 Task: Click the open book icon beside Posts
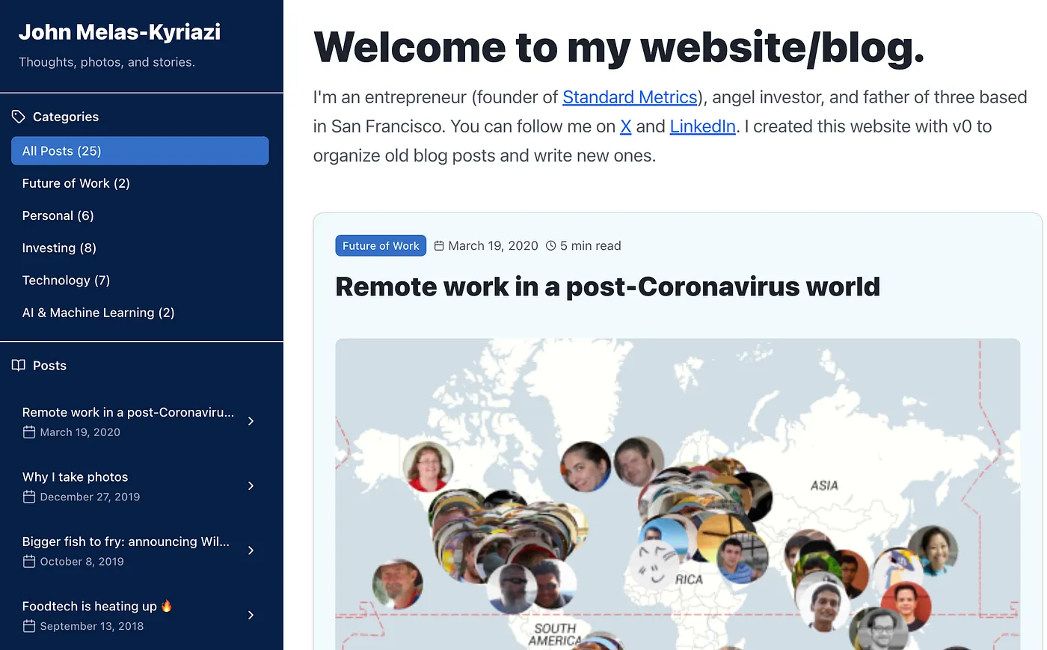[x=19, y=365]
